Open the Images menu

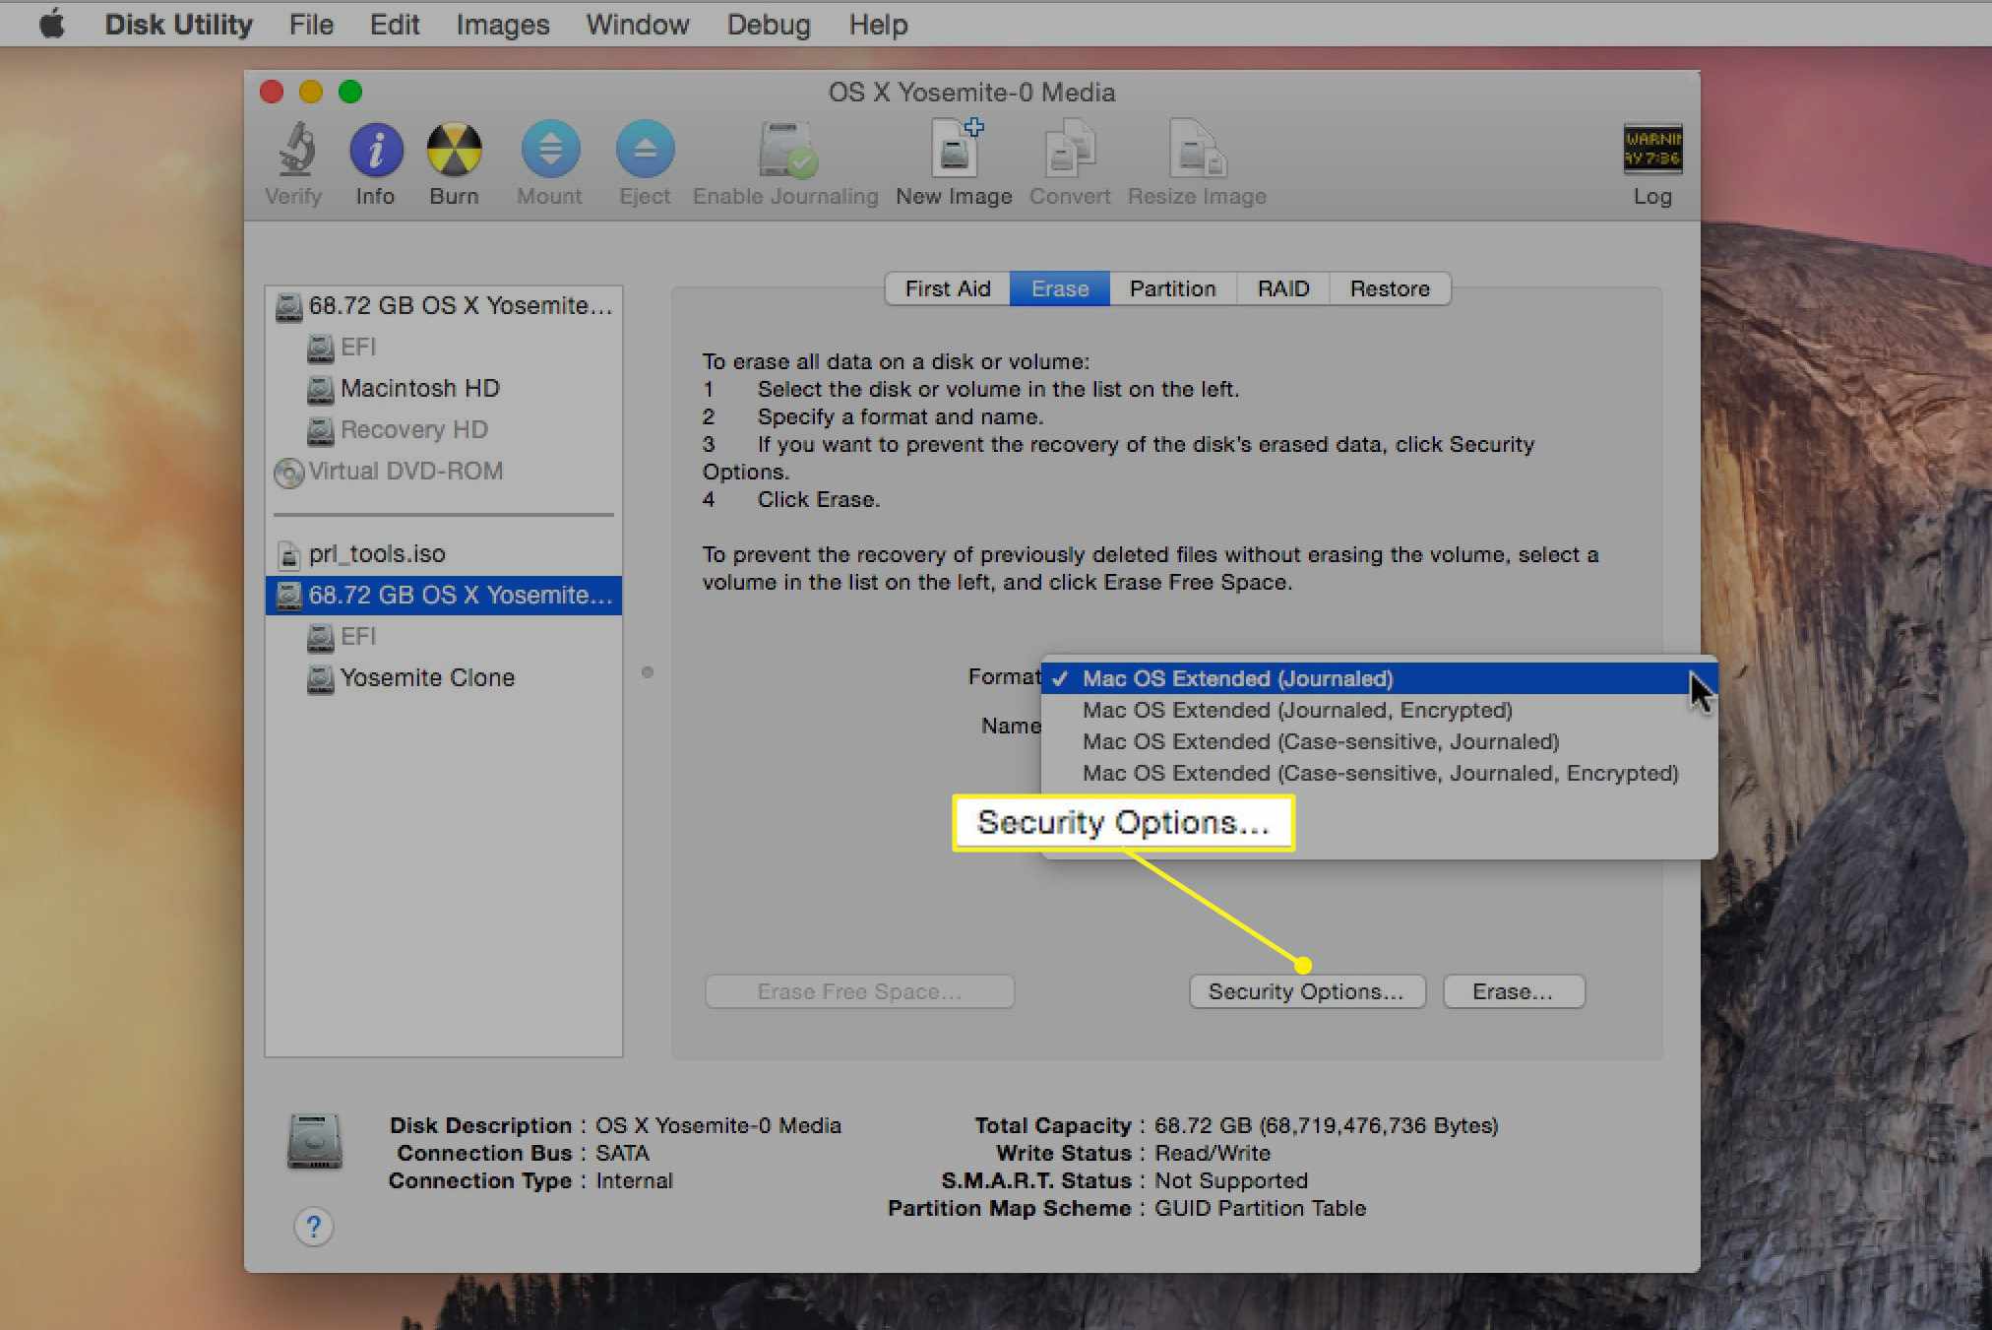pyautogui.click(x=502, y=24)
